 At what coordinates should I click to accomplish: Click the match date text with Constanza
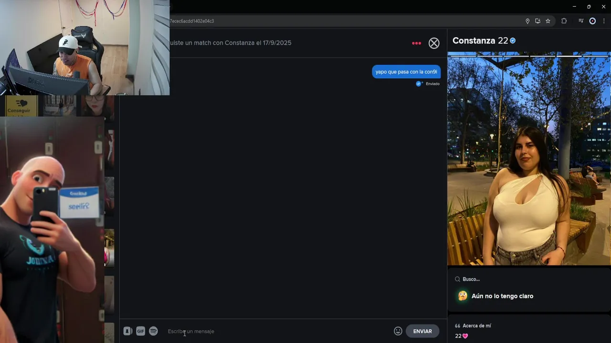point(231,43)
